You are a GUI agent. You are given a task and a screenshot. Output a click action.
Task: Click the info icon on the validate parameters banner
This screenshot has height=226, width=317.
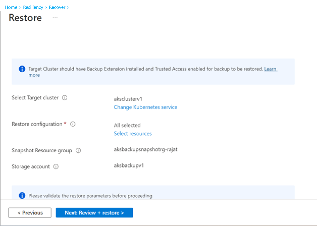[22, 195]
